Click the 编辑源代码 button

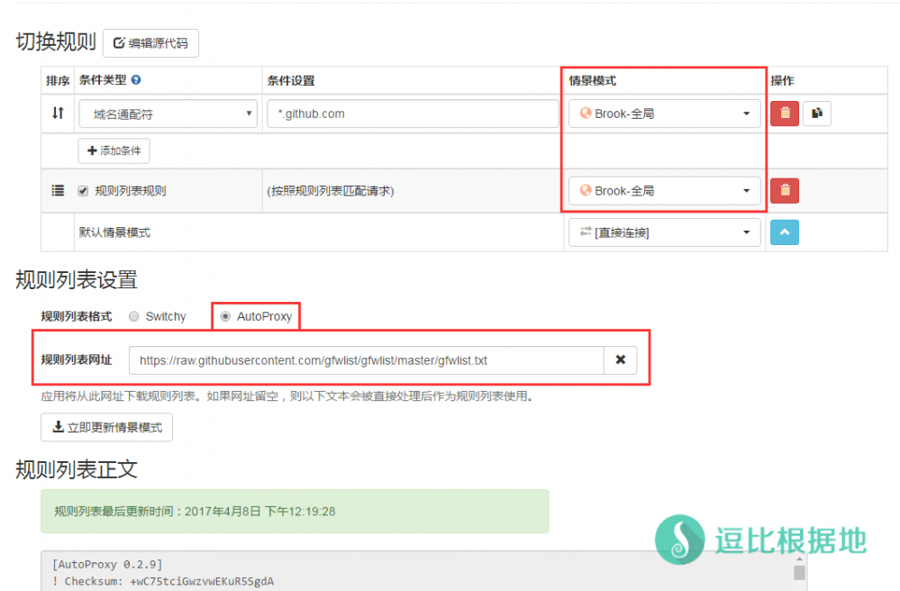(150, 42)
